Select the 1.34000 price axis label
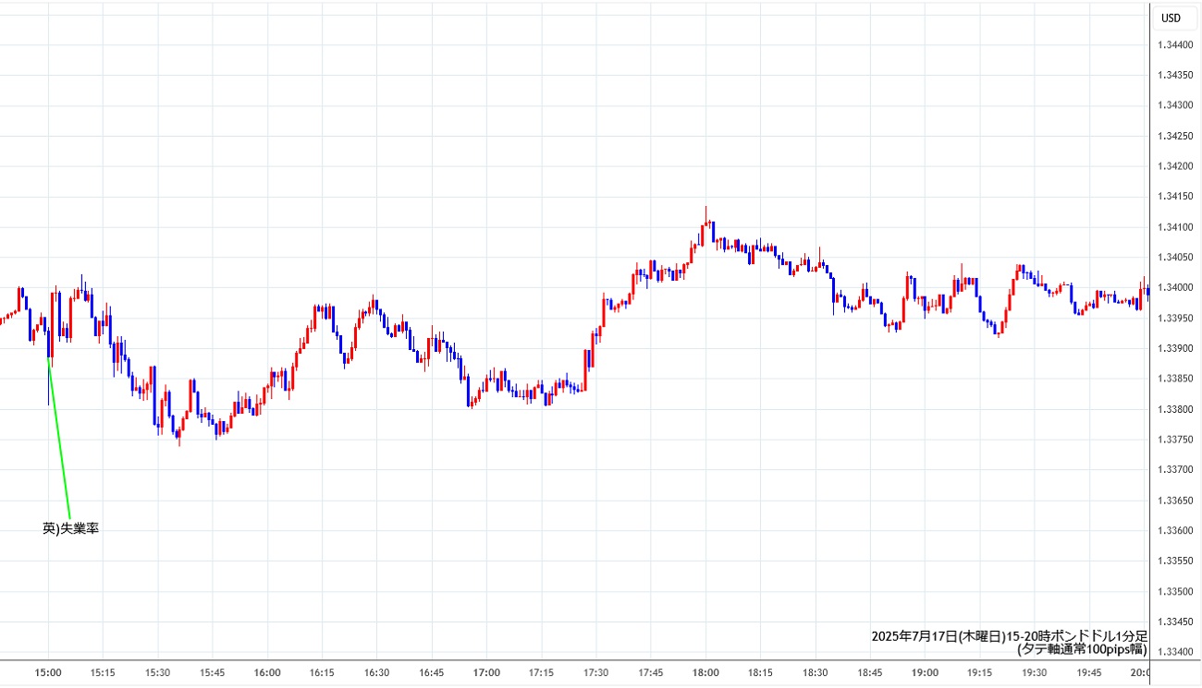This screenshot has height=688, width=1202. pyautogui.click(x=1176, y=288)
